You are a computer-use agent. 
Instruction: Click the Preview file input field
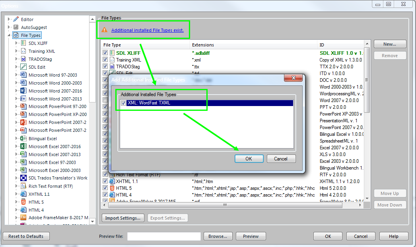164,236
